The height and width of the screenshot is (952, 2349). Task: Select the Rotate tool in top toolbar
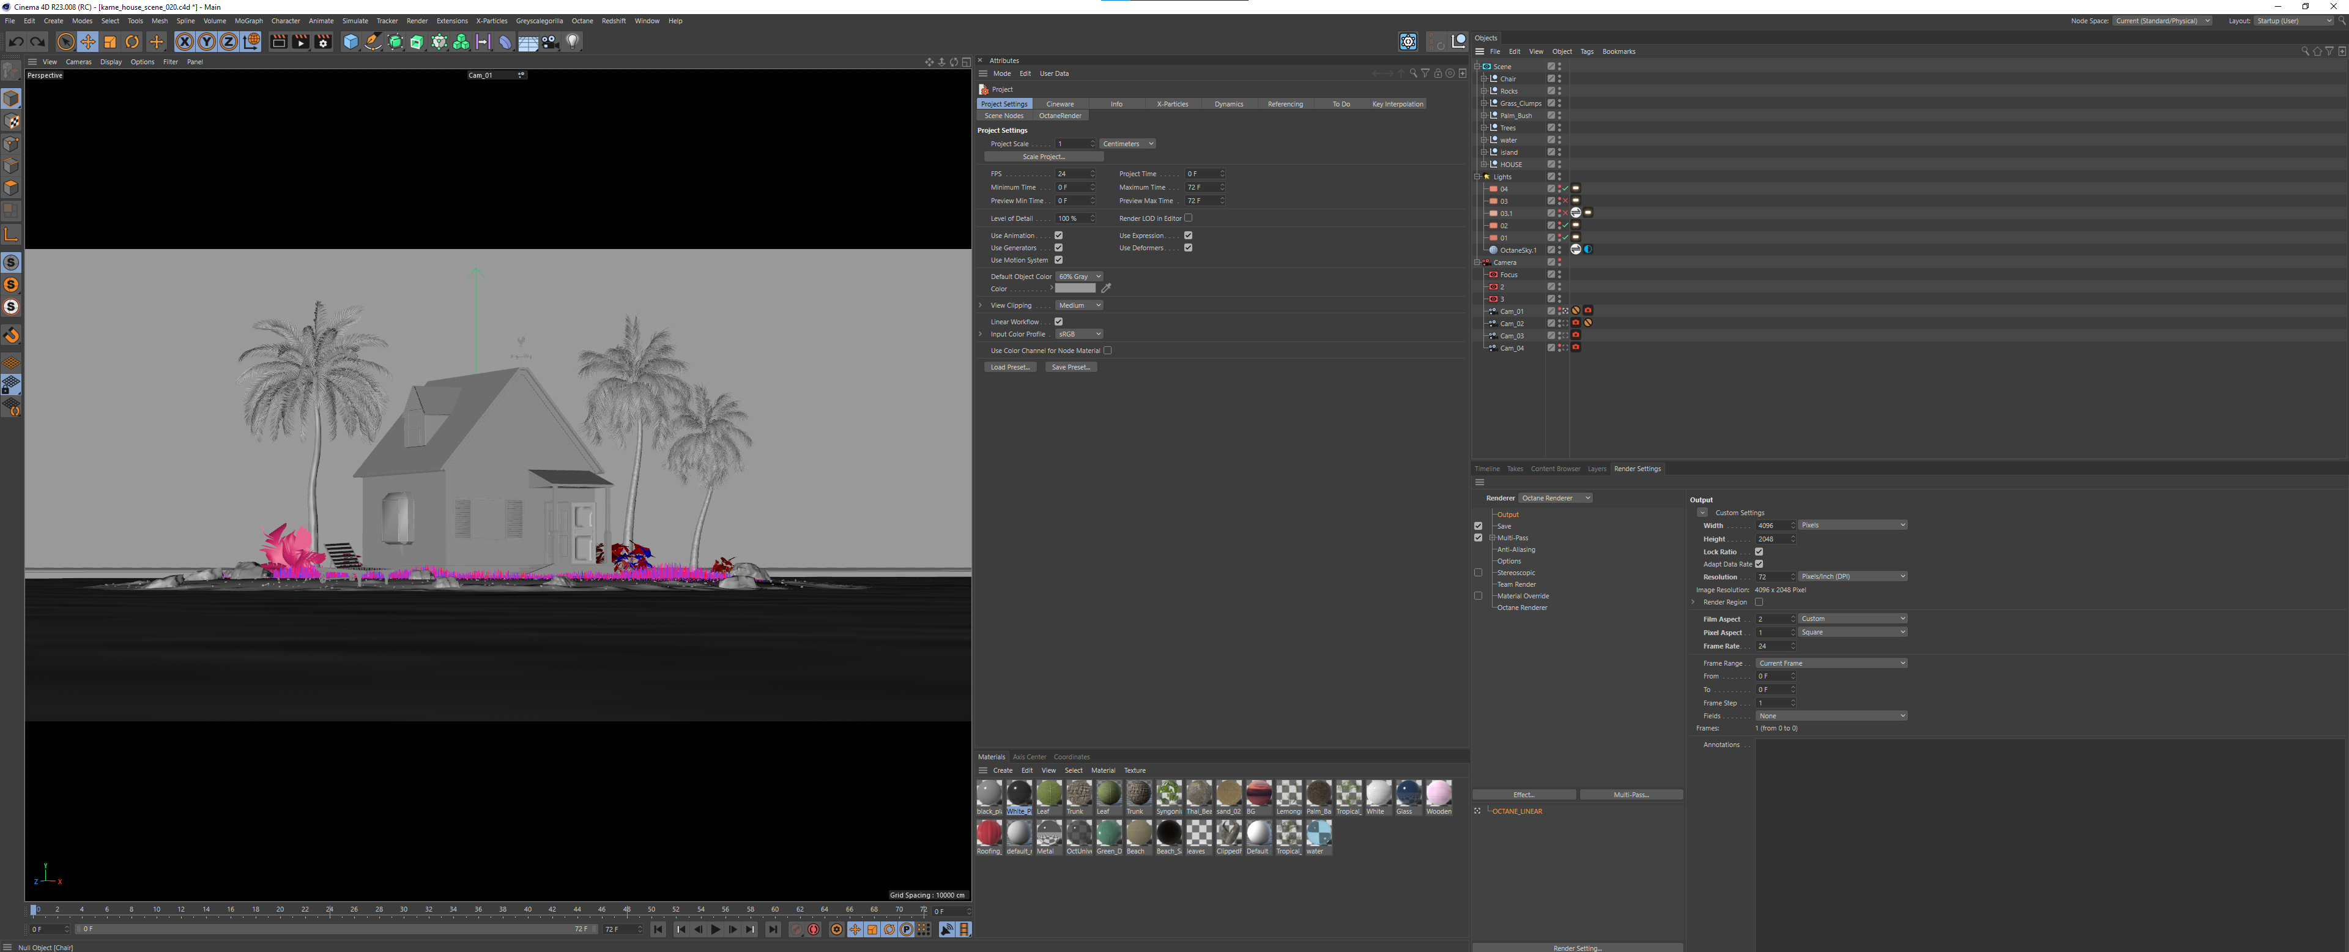point(132,42)
